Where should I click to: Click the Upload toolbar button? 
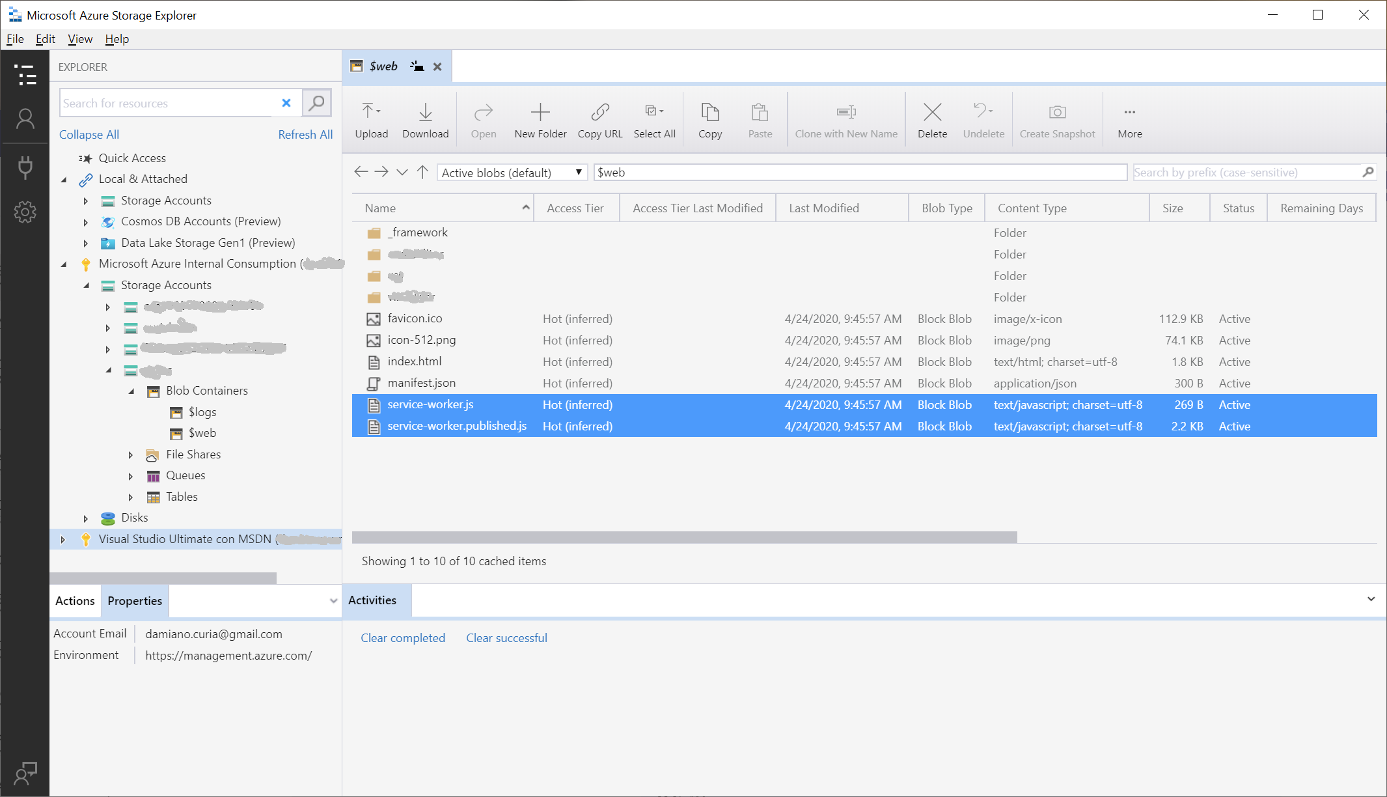point(371,120)
